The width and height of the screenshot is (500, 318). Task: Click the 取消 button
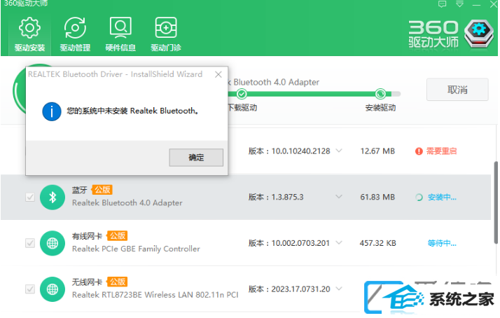[x=457, y=90]
